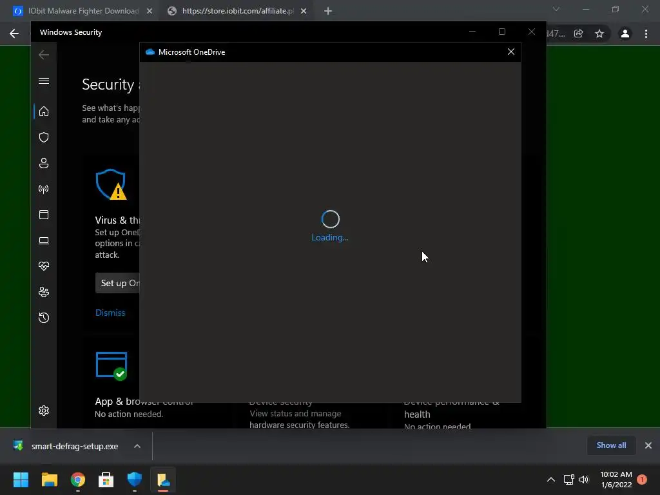Go back in Windows Security
The image size is (660, 495).
[44, 55]
